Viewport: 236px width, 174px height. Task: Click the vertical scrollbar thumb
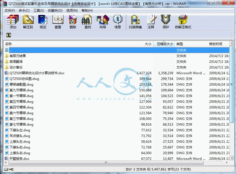[232, 84]
